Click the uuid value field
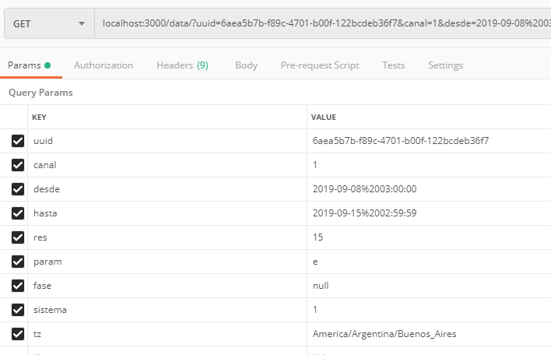The image size is (551, 355). pyautogui.click(x=399, y=141)
